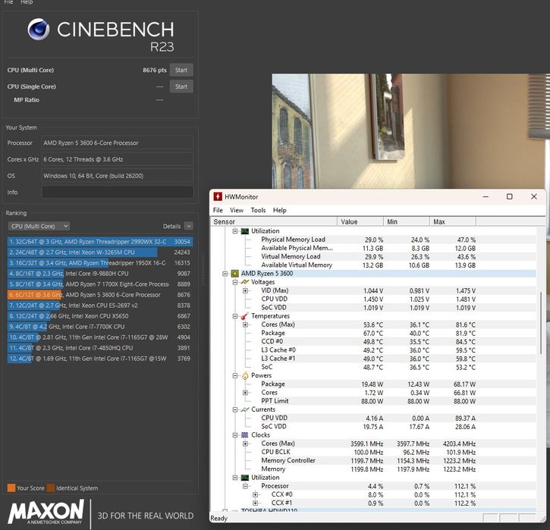Screen dimensions: 550x530
Task: Collapse the AMD Ryzen 5 3600 node
Action: click(x=225, y=274)
